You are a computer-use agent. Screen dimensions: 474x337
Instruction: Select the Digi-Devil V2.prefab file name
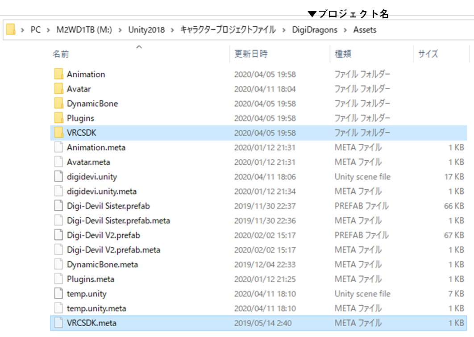point(104,235)
